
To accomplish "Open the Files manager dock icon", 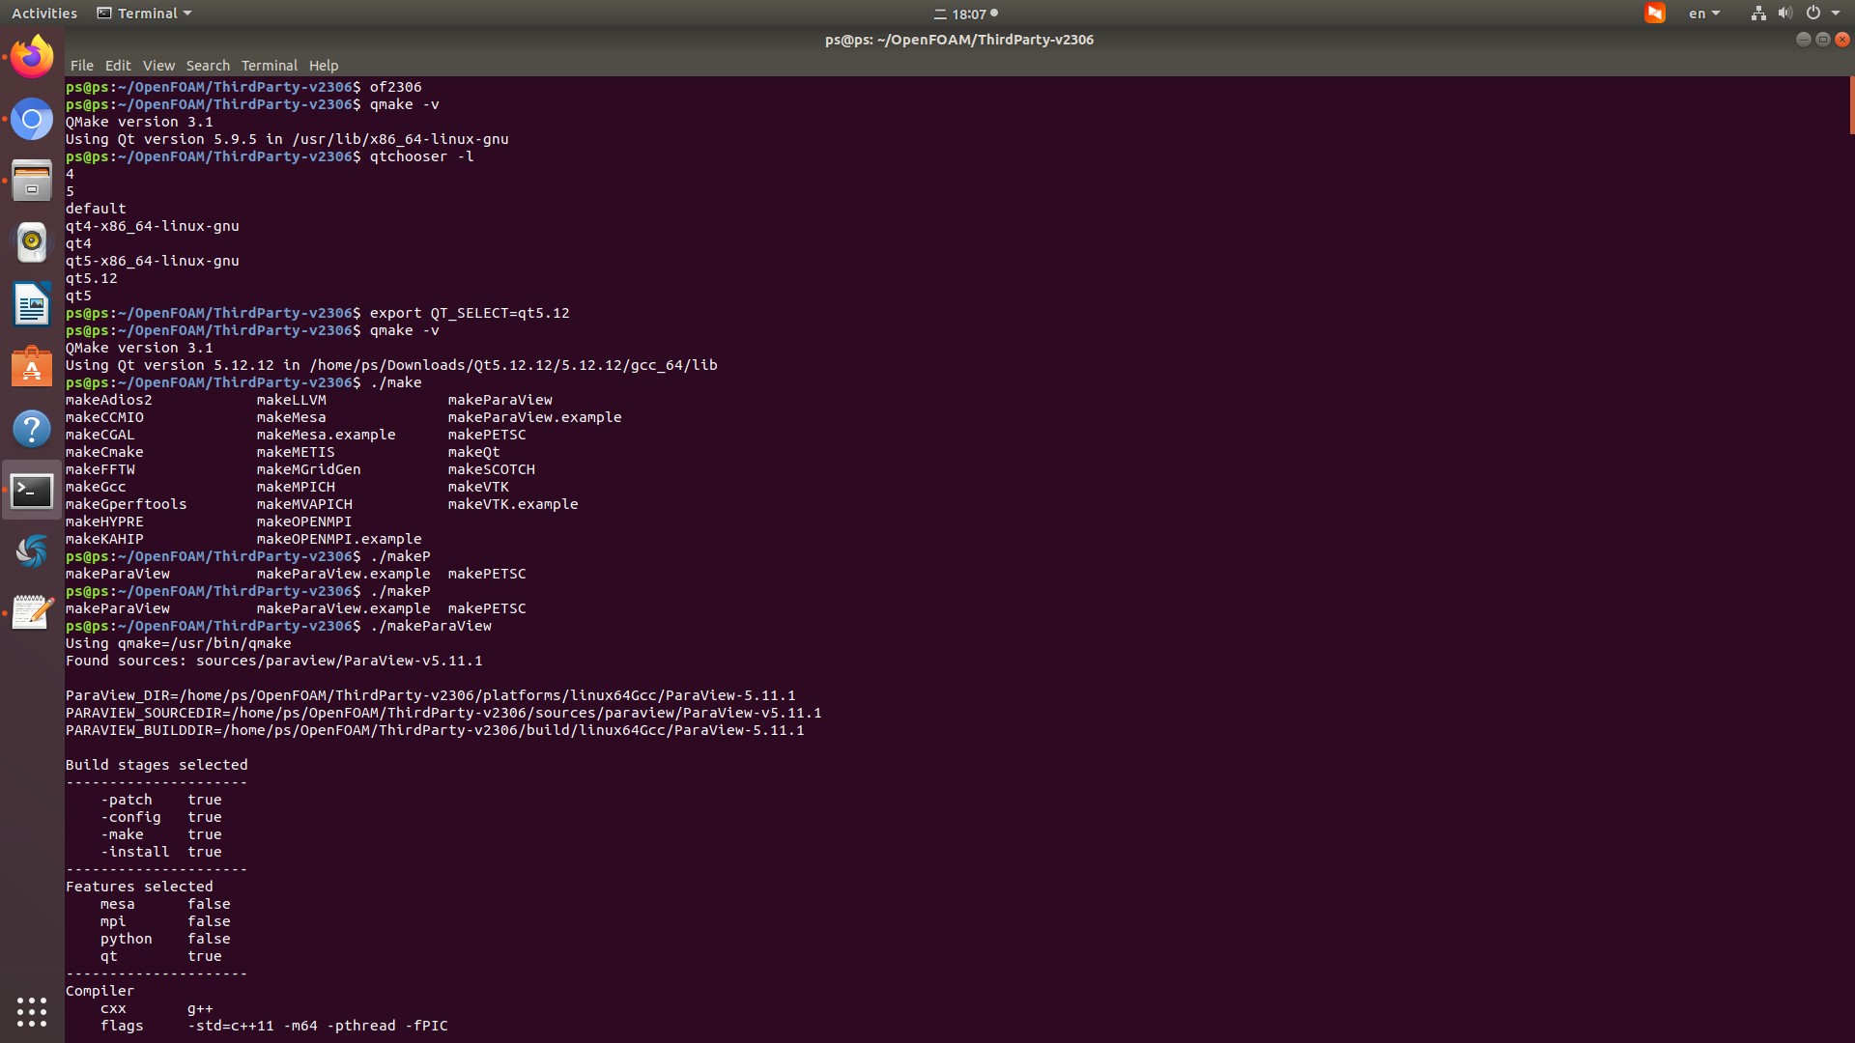I will [x=32, y=181].
